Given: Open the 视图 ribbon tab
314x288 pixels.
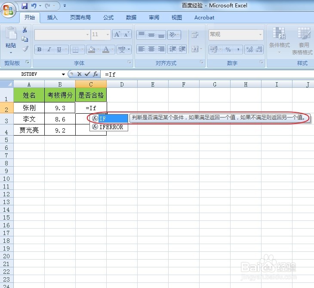Looking at the screenshot, I should 177,18.
